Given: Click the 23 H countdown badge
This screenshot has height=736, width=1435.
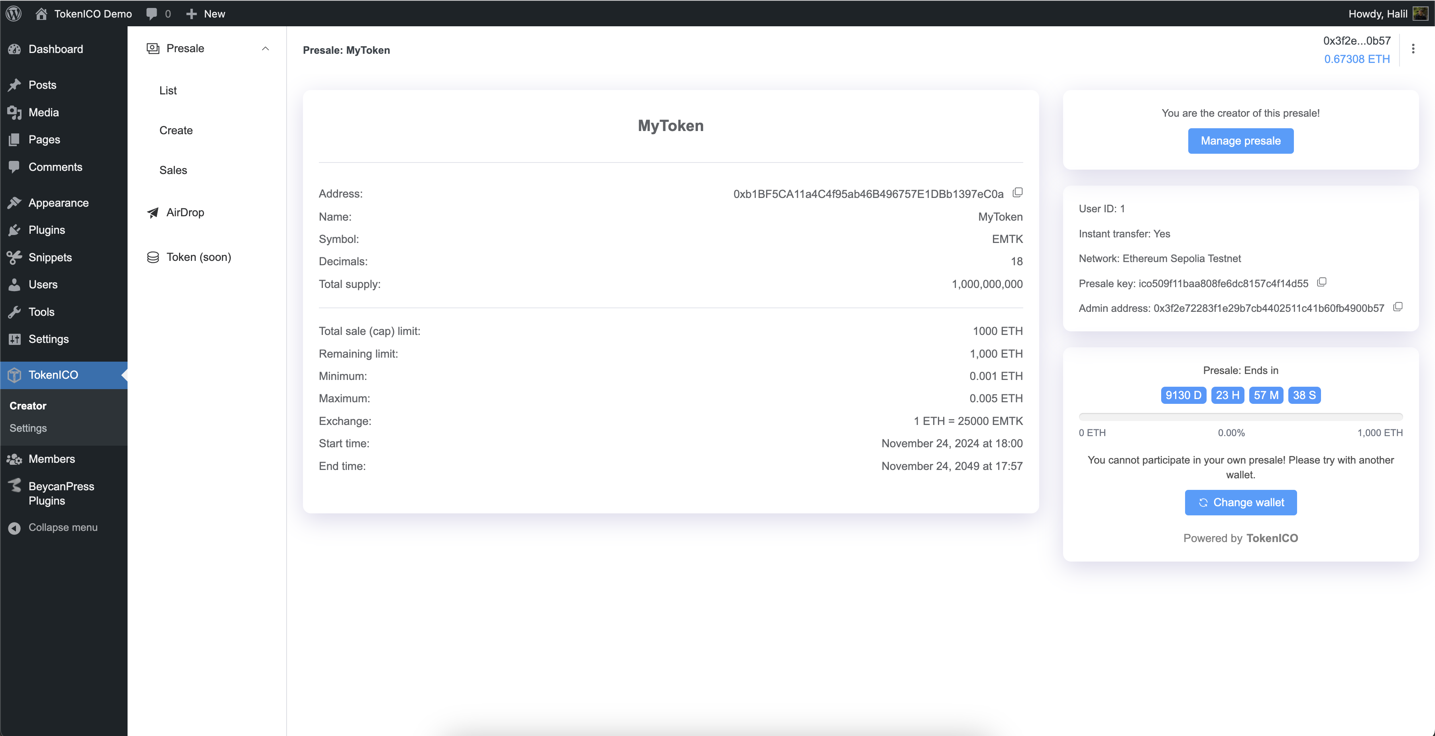Looking at the screenshot, I should [1227, 395].
